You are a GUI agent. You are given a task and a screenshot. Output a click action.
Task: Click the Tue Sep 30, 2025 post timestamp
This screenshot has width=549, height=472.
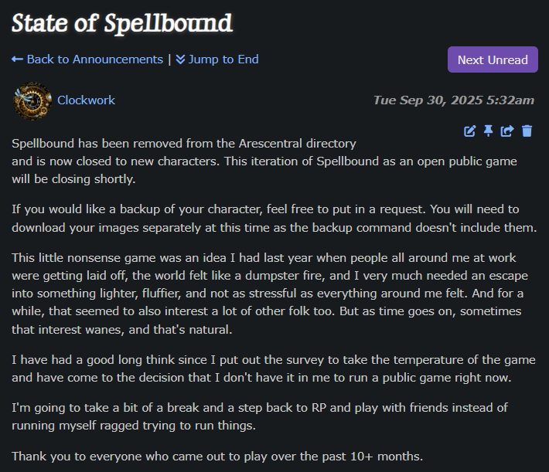[x=453, y=100]
